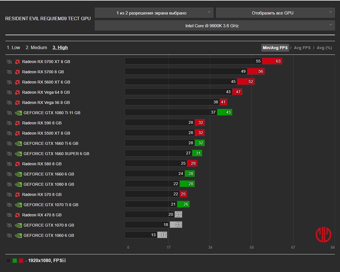This screenshot has height=272, width=340.
Task: Click the Radeon RX 580 8 GB label
Action: tap(42, 164)
